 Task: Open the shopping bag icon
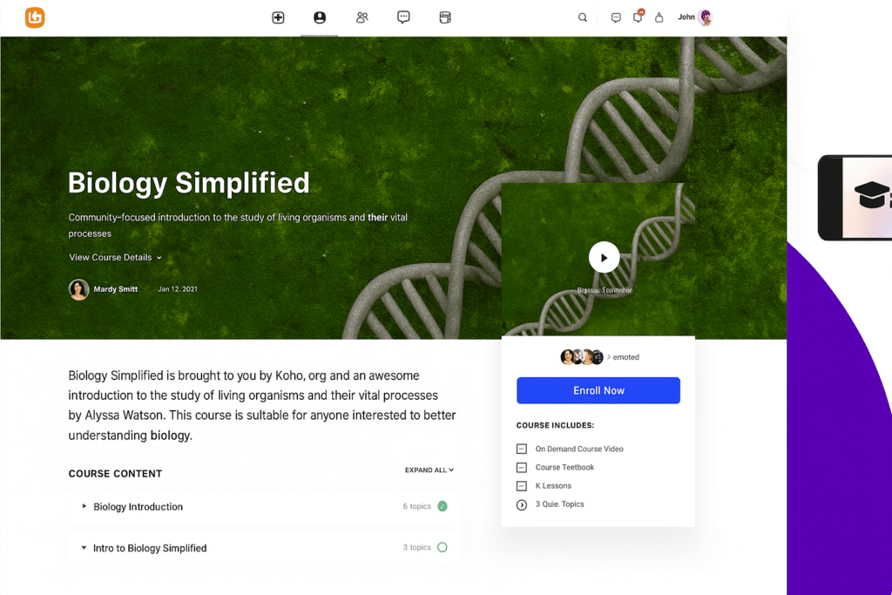659,17
